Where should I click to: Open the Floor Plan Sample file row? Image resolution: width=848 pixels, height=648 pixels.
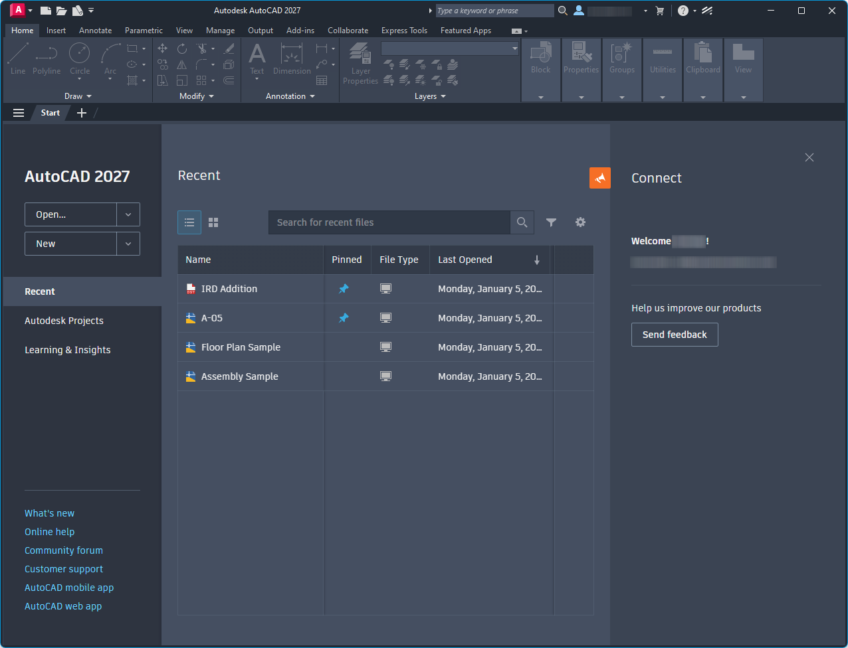[385, 347]
